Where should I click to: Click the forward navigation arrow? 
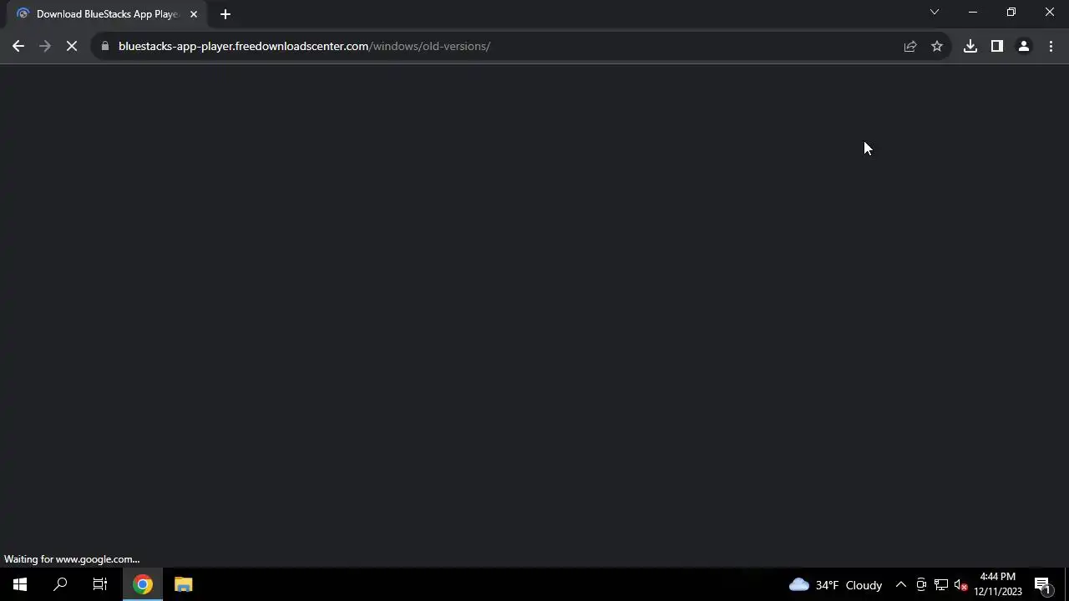[45, 47]
